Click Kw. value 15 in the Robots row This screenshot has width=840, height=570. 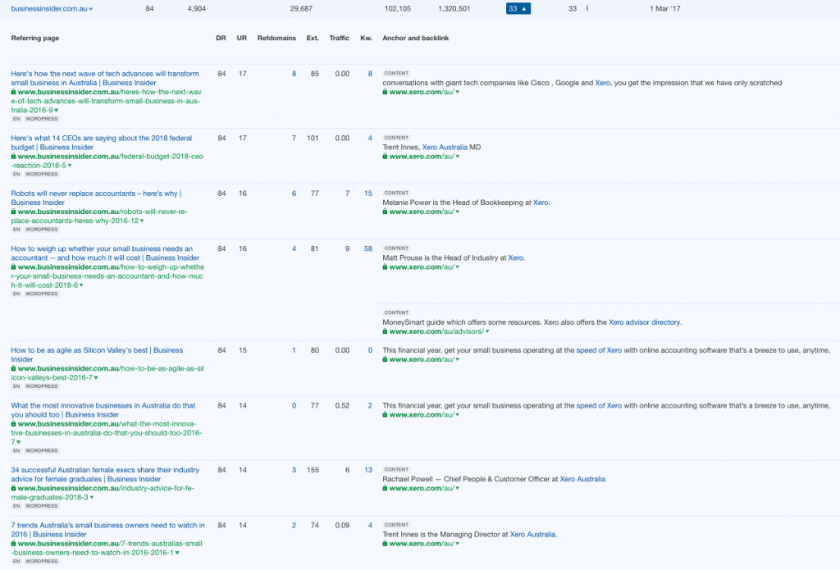[x=368, y=194]
